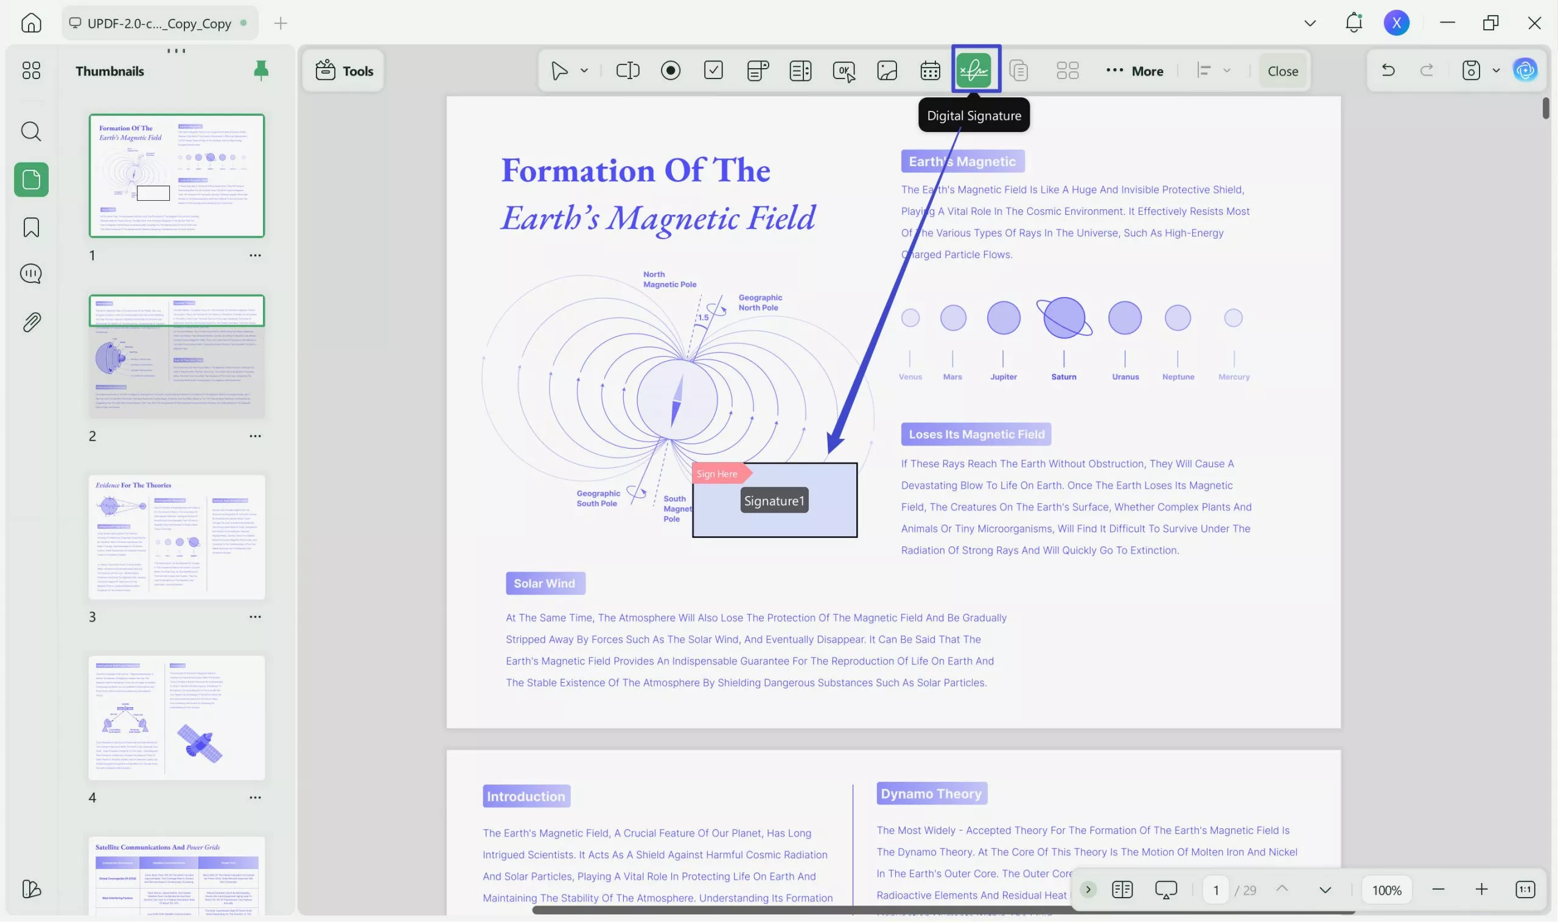Viewport: 1558px width, 922px height.
Task: Open the Tools button
Action: (x=344, y=71)
